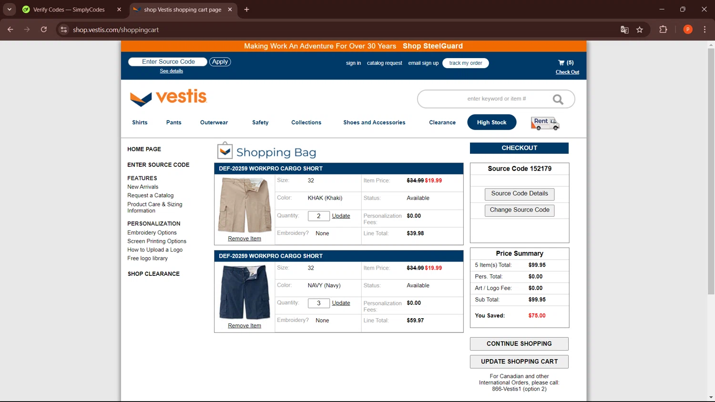Image resolution: width=715 pixels, height=402 pixels.
Task: Go back to previous page
Action: [10, 30]
